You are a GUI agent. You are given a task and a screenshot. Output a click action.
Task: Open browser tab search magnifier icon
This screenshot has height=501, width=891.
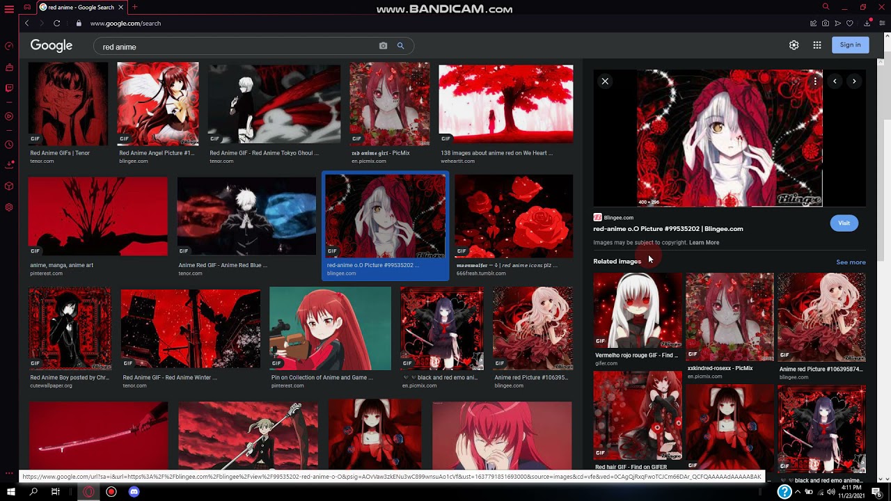point(826,7)
